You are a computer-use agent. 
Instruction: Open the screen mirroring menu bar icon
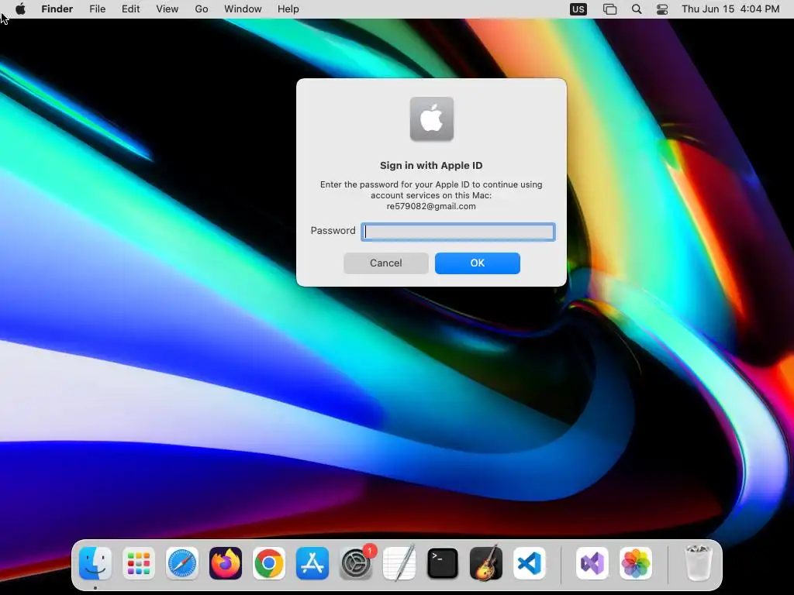[609, 9]
